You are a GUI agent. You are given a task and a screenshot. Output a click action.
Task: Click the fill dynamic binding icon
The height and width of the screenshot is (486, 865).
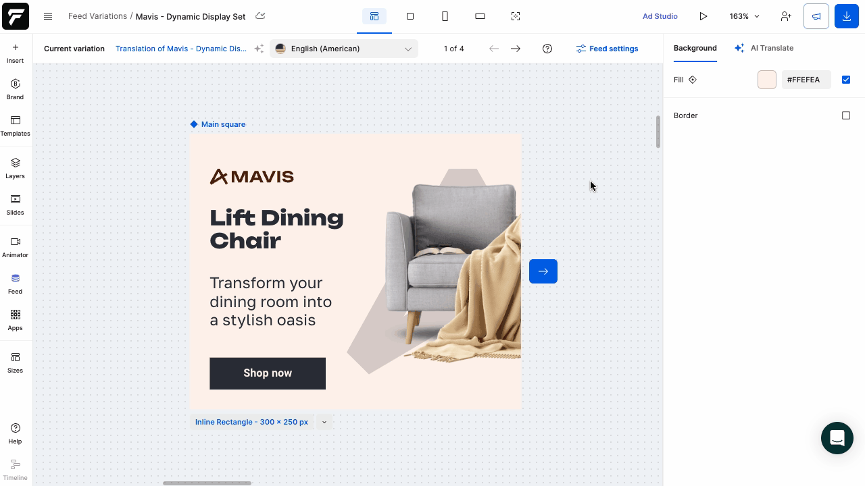693,80
